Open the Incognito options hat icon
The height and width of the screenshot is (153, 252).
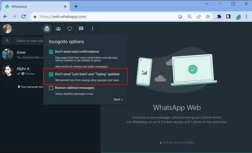[47, 29]
